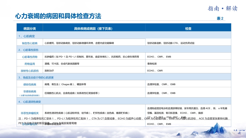The width and height of the screenshot is (246, 138).
Task: Click the 表2 label
Action: [220, 18]
